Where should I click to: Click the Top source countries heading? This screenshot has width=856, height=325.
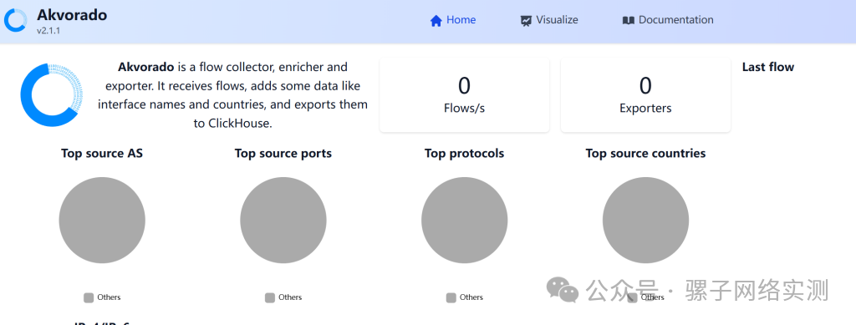coord(645,153)
